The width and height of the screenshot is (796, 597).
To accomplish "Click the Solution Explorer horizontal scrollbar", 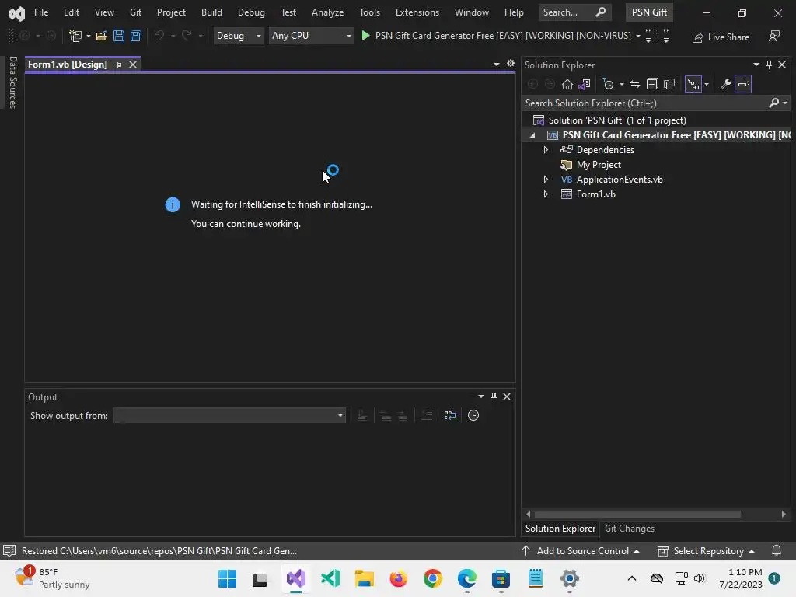I will [637, 515].
